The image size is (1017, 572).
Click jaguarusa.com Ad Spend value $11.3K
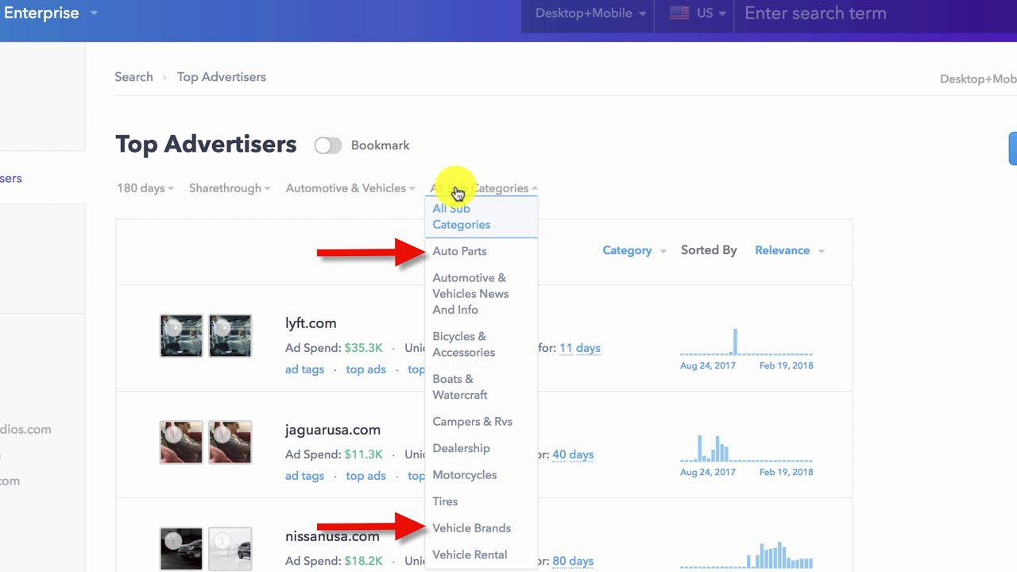(x=364, y=454)
